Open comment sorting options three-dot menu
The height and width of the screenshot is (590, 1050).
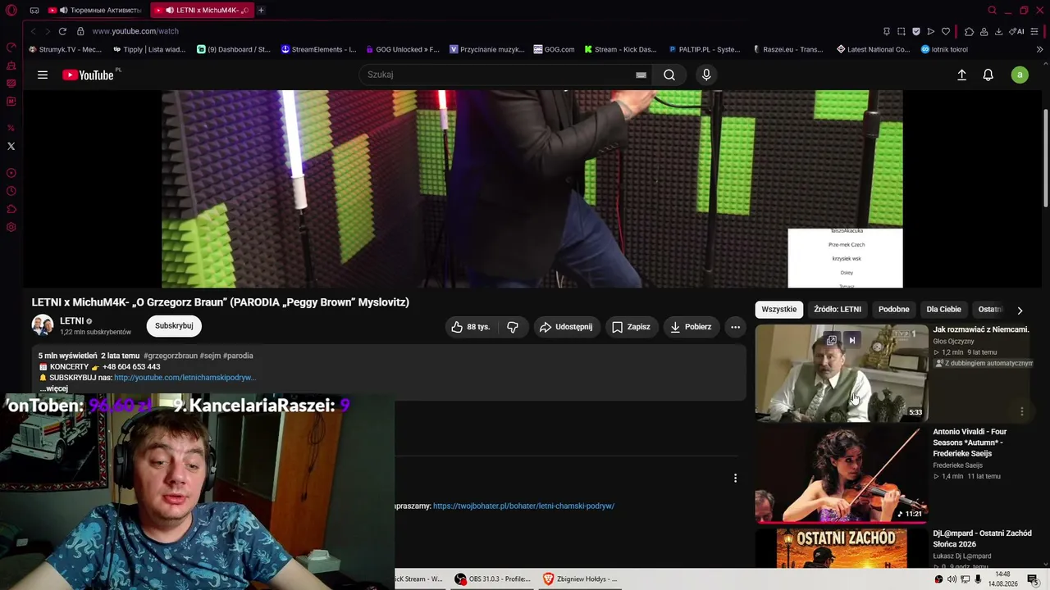735,478
